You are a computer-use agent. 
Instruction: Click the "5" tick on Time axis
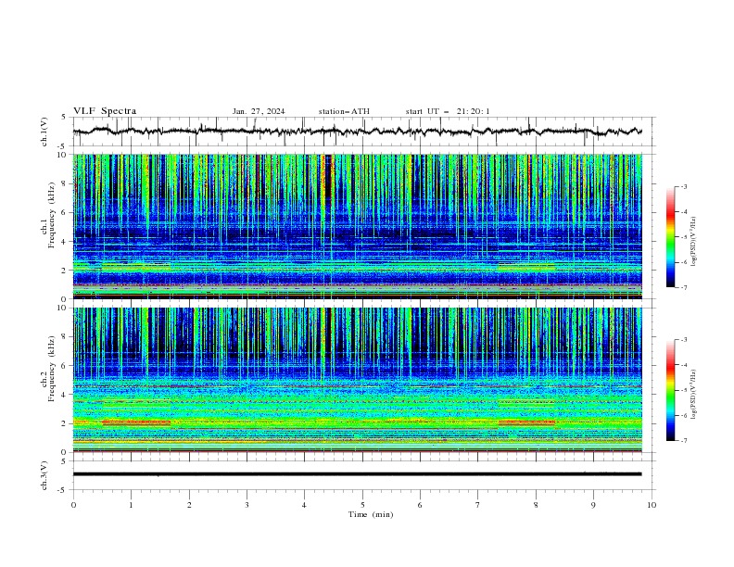tap(362, 505)
